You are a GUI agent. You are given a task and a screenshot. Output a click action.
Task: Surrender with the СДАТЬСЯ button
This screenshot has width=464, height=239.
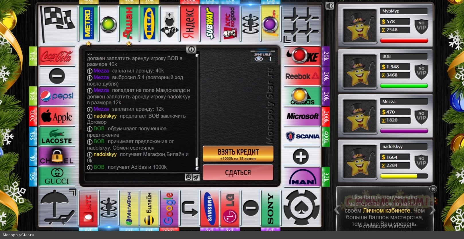tap(238, 173)
